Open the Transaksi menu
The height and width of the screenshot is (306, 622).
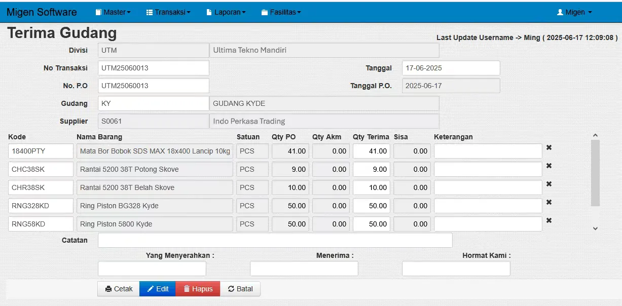pyautogui.click(x=168, y=12)
